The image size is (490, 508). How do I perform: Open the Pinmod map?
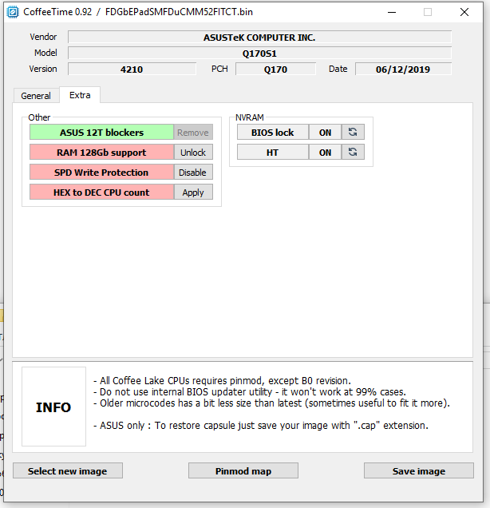243,470
